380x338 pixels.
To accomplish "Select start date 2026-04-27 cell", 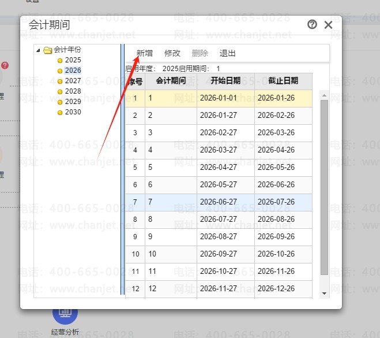I will [225, 168].
